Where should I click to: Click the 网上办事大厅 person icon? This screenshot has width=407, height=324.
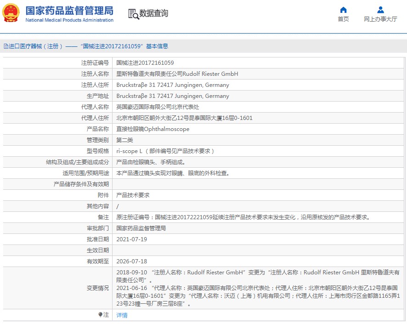pos(380,10)
